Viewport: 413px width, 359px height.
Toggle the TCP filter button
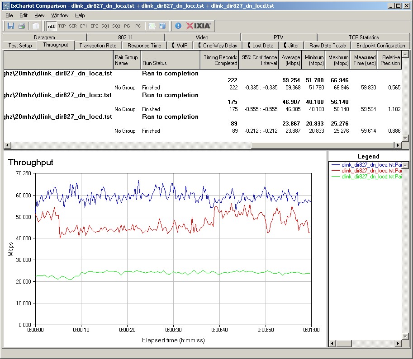coord(62,26)
